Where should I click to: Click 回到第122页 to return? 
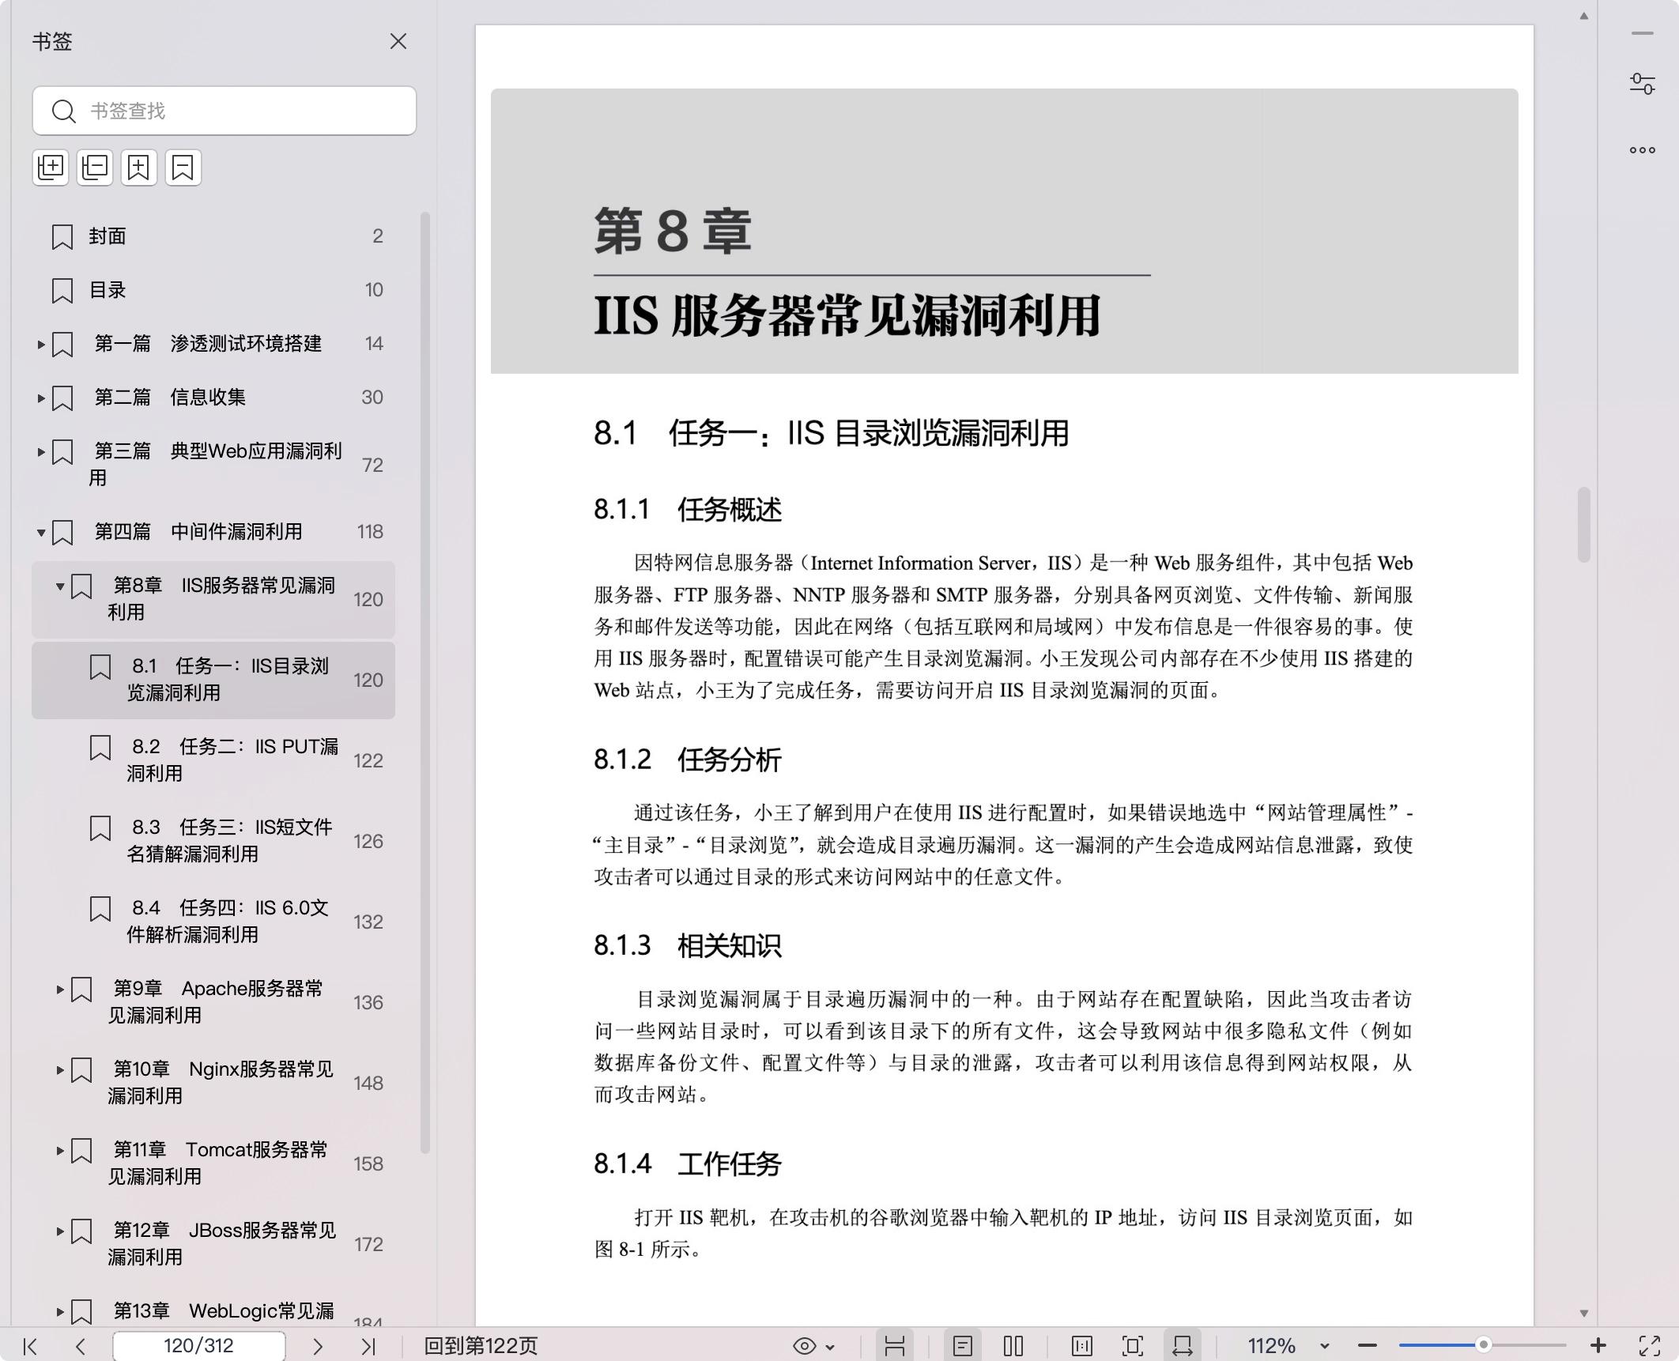481,1346
